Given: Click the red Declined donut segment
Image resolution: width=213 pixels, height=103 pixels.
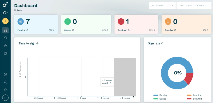Looking at the screenshot, I should 189,78.
